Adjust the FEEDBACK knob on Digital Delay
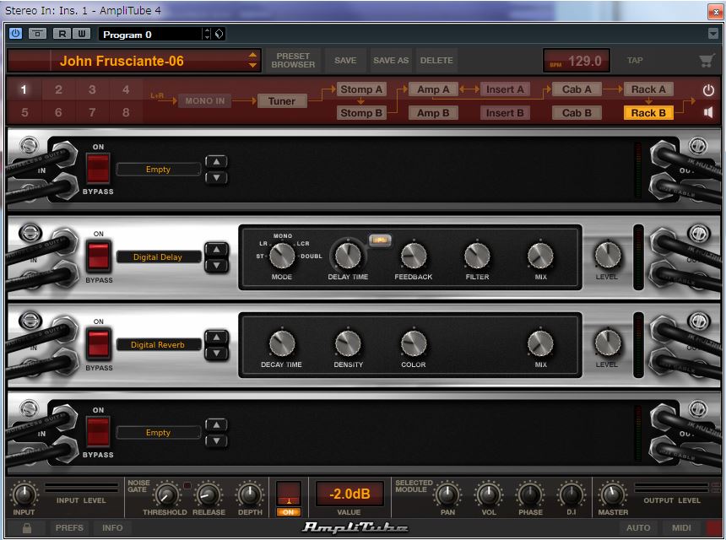This screenshot has height=540, width=726. pyautogui.click(x=413, y=257)
